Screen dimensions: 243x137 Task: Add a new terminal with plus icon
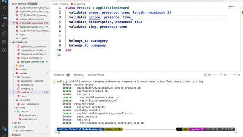[x=214, y=75]
